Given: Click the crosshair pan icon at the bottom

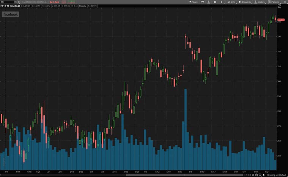Looking at the screenshot, I should click(253, 175).
